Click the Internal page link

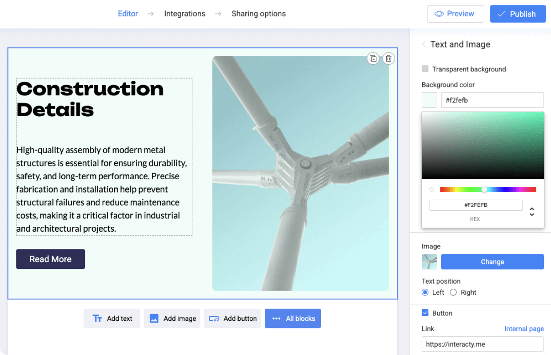coord(524,329)
